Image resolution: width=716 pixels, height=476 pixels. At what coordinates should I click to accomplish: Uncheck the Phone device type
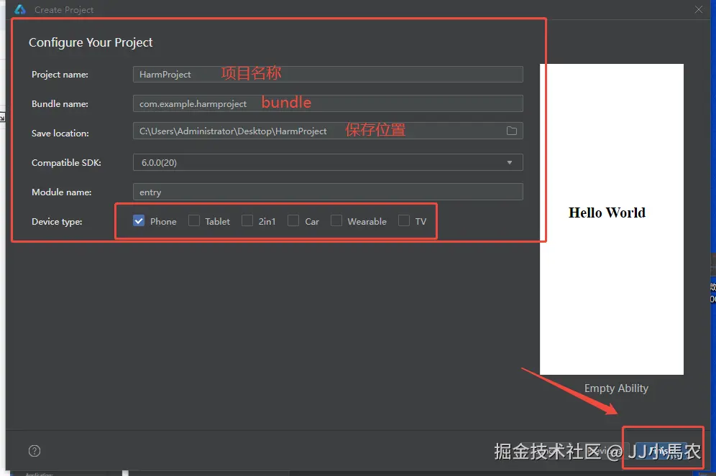tap(138, 220)
